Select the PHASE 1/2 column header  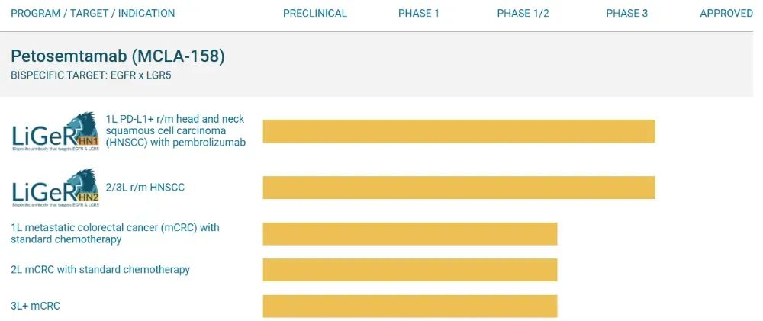click(523, 14)
